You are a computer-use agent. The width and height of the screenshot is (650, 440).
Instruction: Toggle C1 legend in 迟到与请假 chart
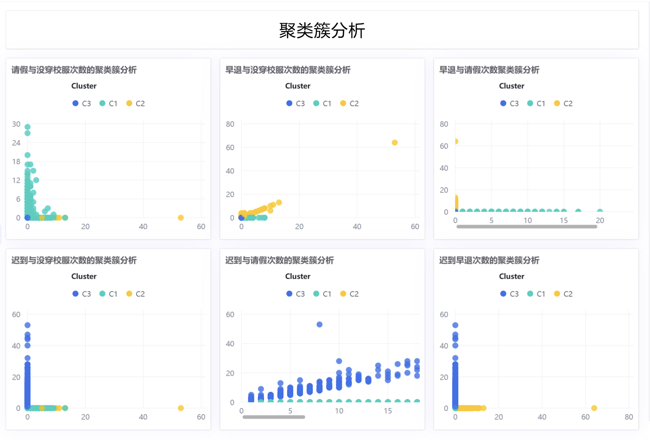(x=322, y=294)
